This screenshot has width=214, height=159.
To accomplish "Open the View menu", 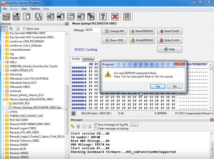I will [24, 9].
